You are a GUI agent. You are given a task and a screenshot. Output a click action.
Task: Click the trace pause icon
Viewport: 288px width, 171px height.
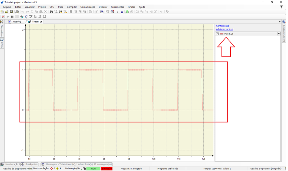pos(12,17)
